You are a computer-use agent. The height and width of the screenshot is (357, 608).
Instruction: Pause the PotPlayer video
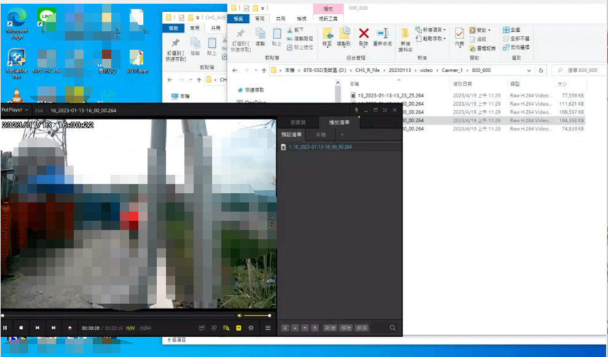click(5, 328)
